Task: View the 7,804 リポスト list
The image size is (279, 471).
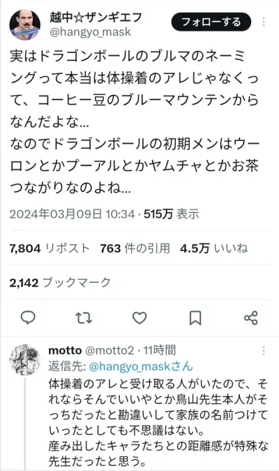Action: (x=50, y=248)
